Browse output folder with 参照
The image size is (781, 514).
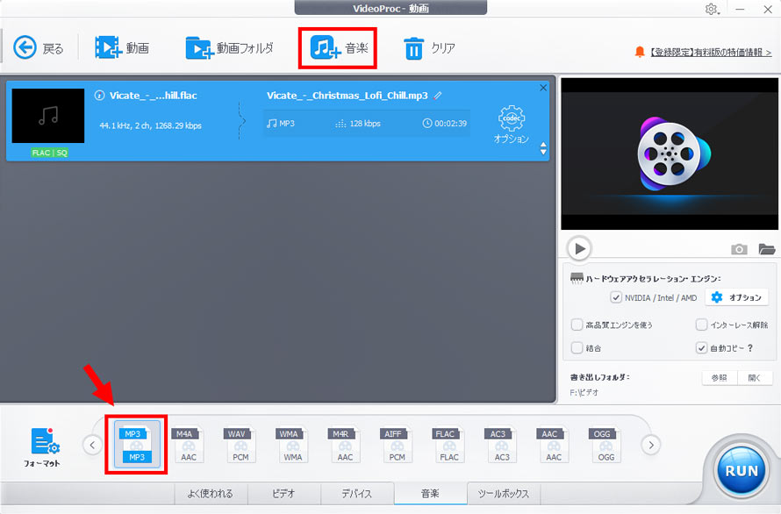pos(720,377)
